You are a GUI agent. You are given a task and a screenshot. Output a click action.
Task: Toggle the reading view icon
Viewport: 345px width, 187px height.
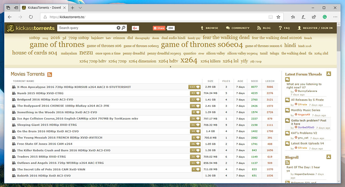coord(270,17)
